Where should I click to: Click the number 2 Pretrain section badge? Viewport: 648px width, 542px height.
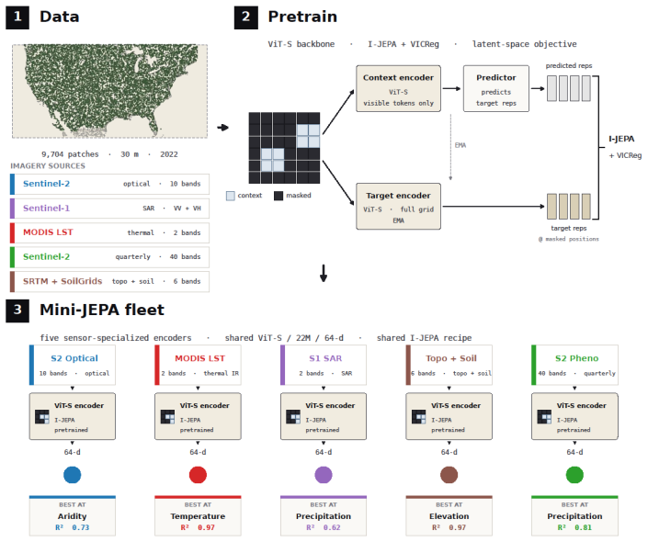tap(246, 17)
